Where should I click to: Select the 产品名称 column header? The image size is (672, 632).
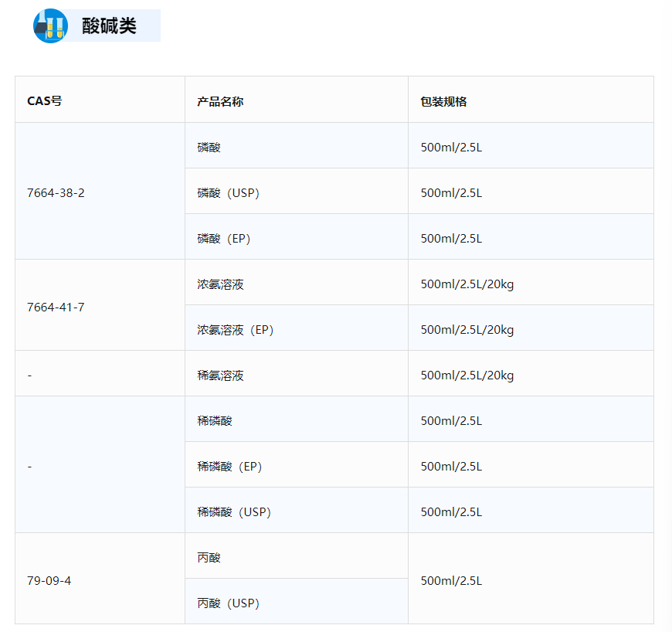click(x=220, y=101)
